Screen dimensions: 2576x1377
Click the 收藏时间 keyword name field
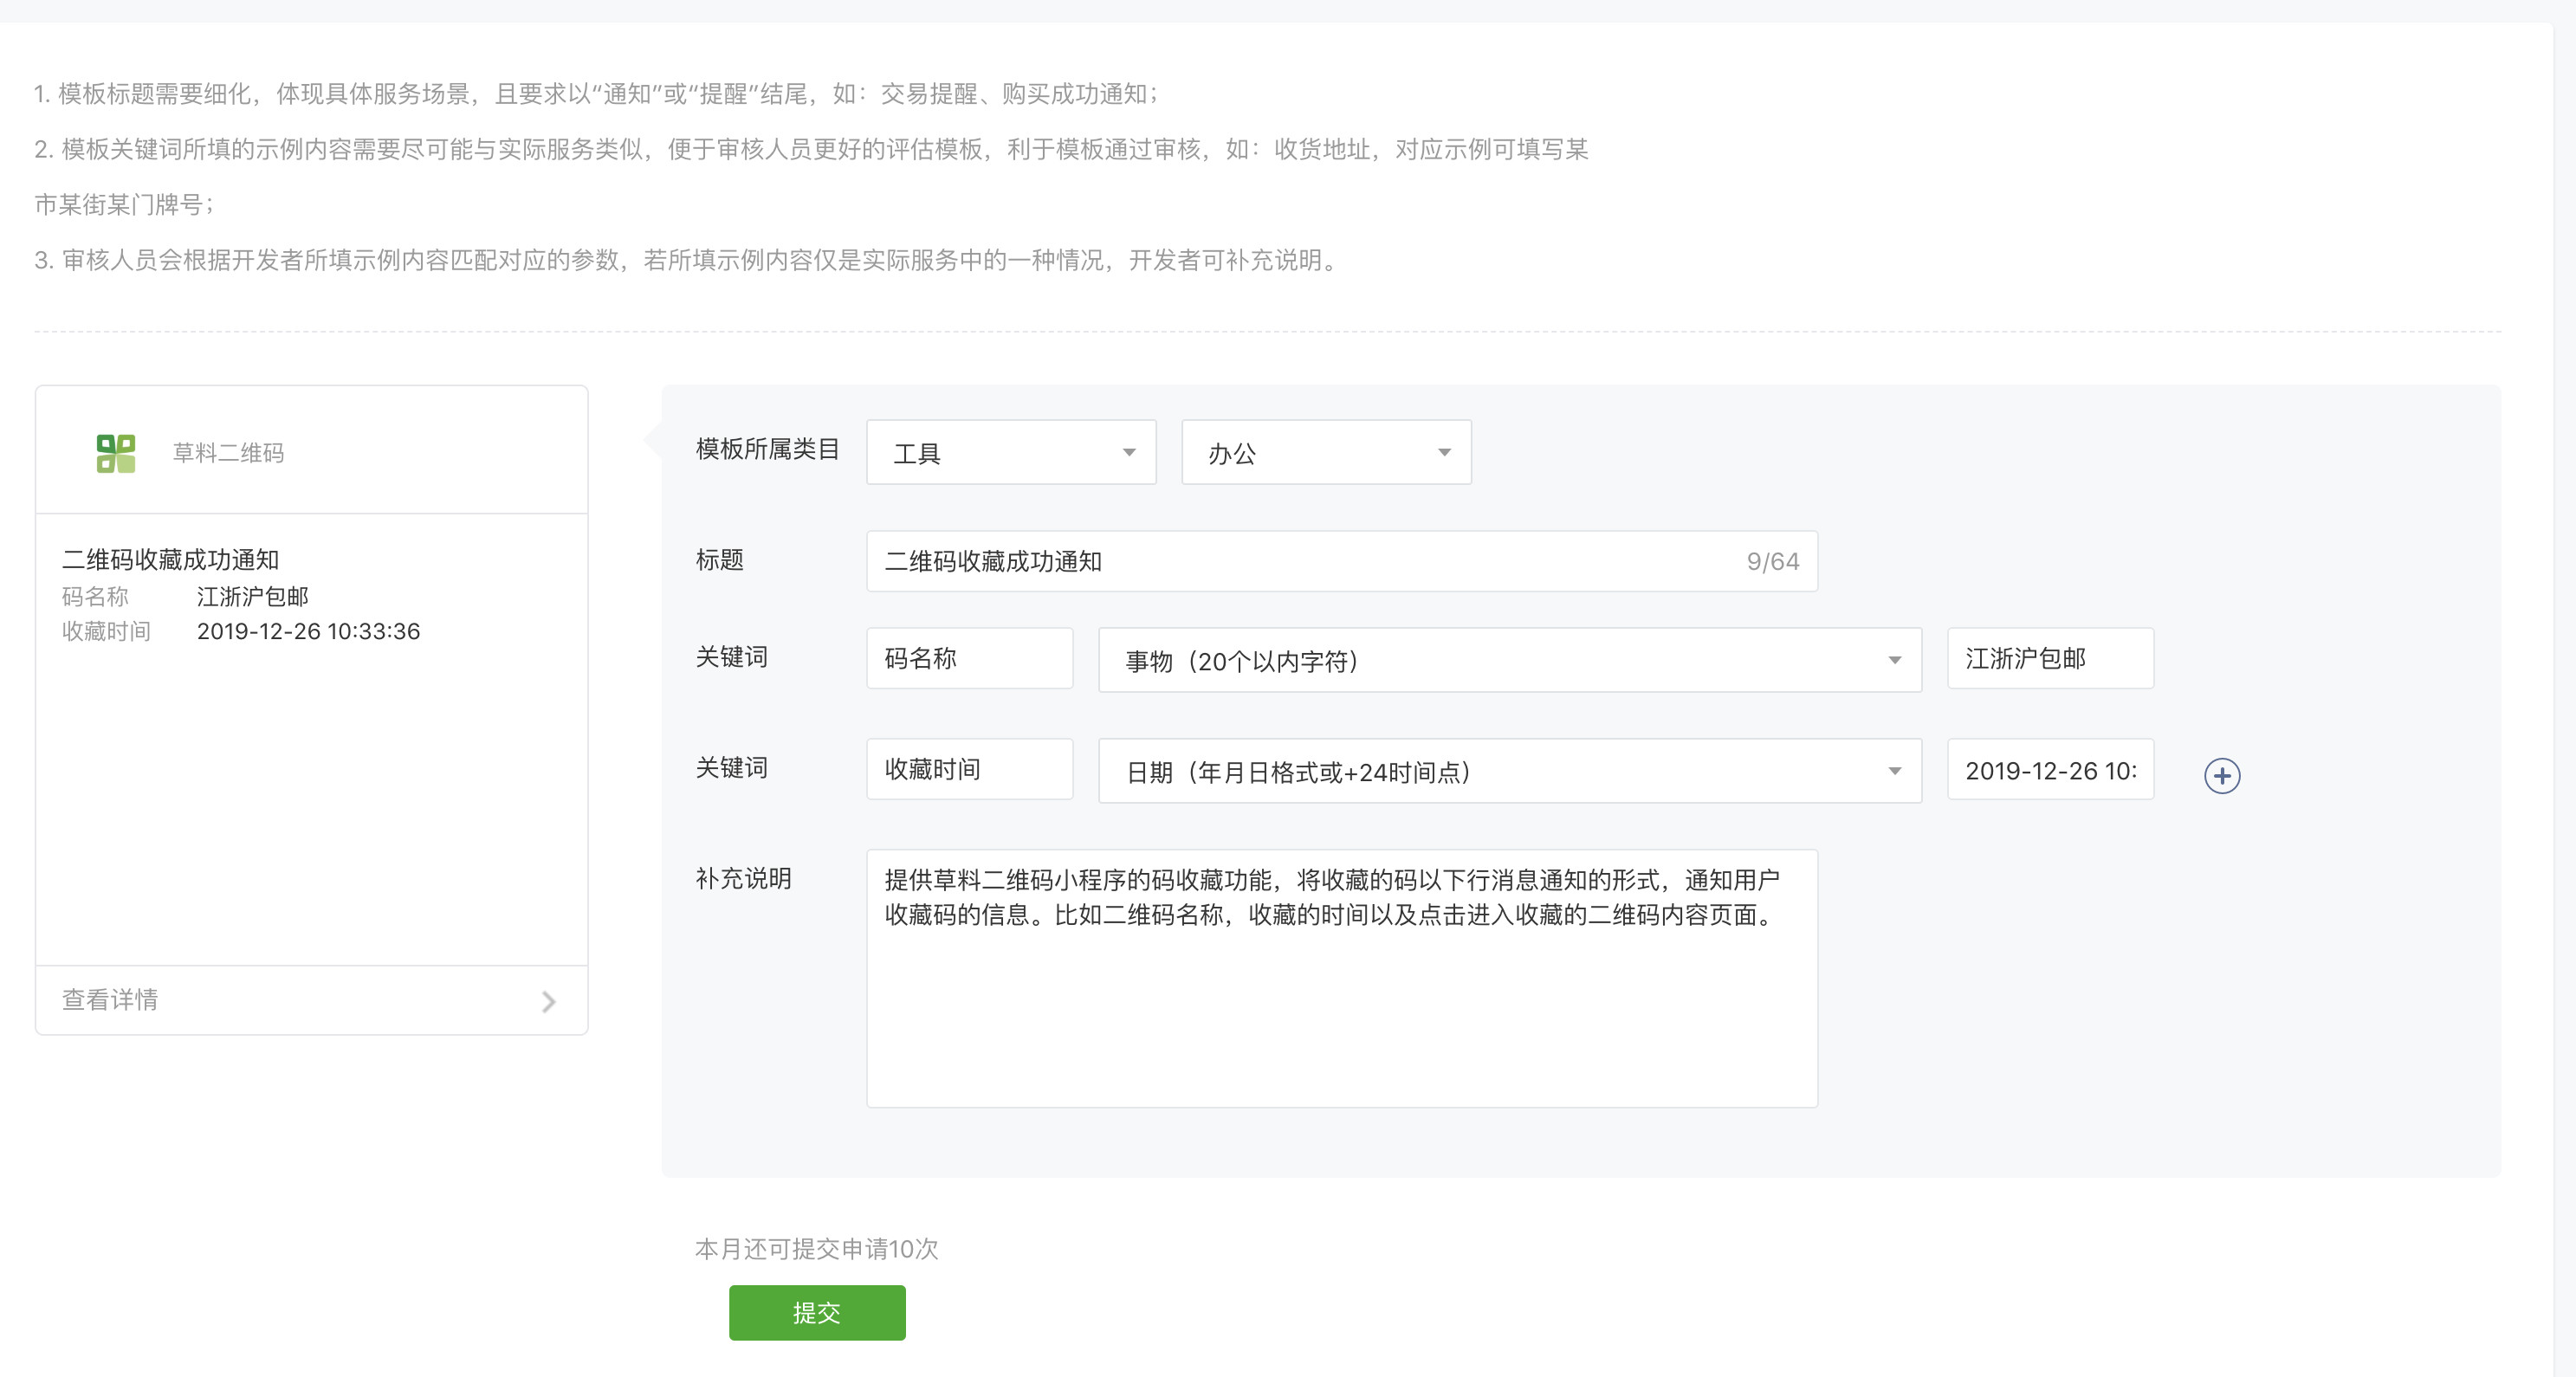coord(969,769)
